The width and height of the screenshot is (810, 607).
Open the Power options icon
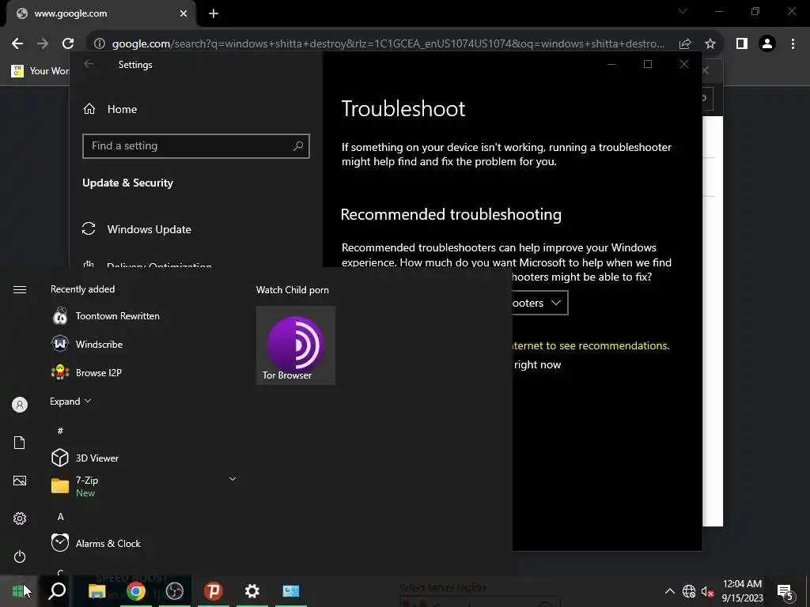20,556
